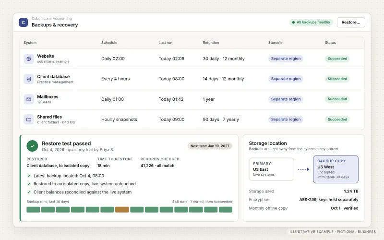Click the Stored in column header

276,43
